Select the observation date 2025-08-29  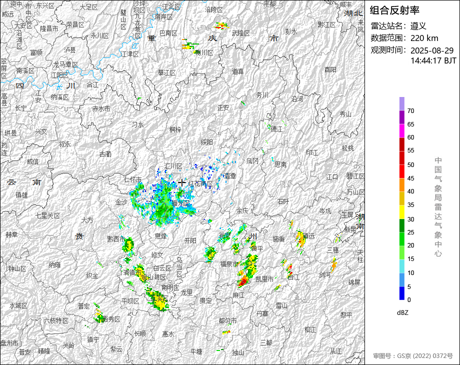432,50
